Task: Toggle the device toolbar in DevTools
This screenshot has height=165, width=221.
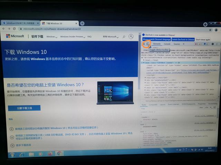Action: pos(147,44)
